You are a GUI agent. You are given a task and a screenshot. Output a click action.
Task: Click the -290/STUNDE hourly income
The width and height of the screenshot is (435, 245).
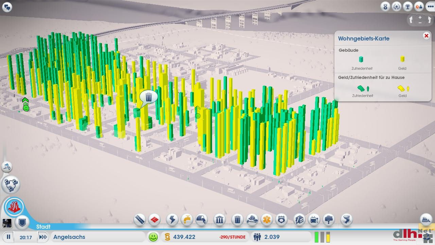point(232,237)
